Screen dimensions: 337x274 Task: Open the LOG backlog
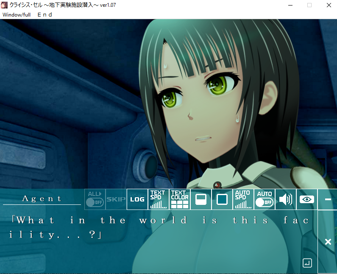tap(137, 199)
